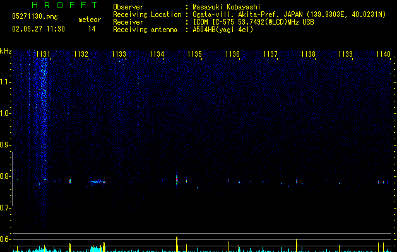Click the 1136 time marker
397x252 pixels.
click(232, 54)
